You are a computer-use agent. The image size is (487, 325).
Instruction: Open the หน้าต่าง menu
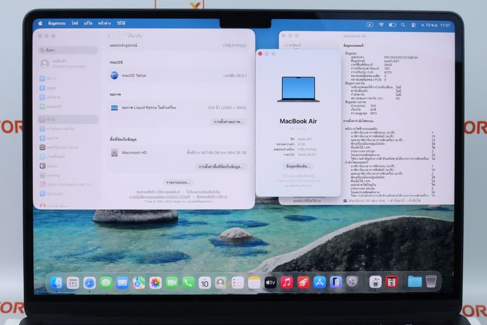pyautogui.click(x=105, y=23)
